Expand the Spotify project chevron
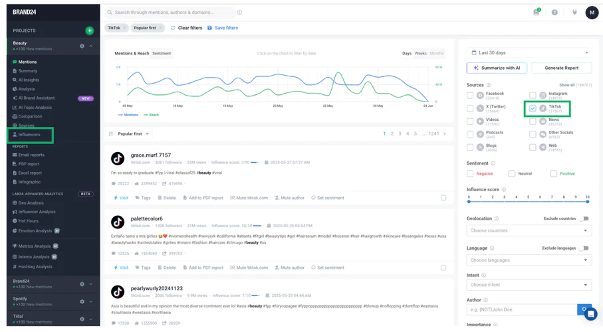This screenshot has height=332, width=603. (x=91, y=301)
